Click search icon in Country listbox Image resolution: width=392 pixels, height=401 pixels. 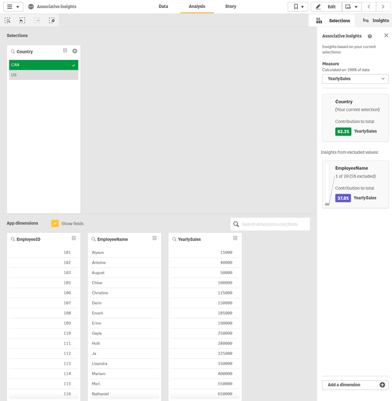click(x=13, y=51)
